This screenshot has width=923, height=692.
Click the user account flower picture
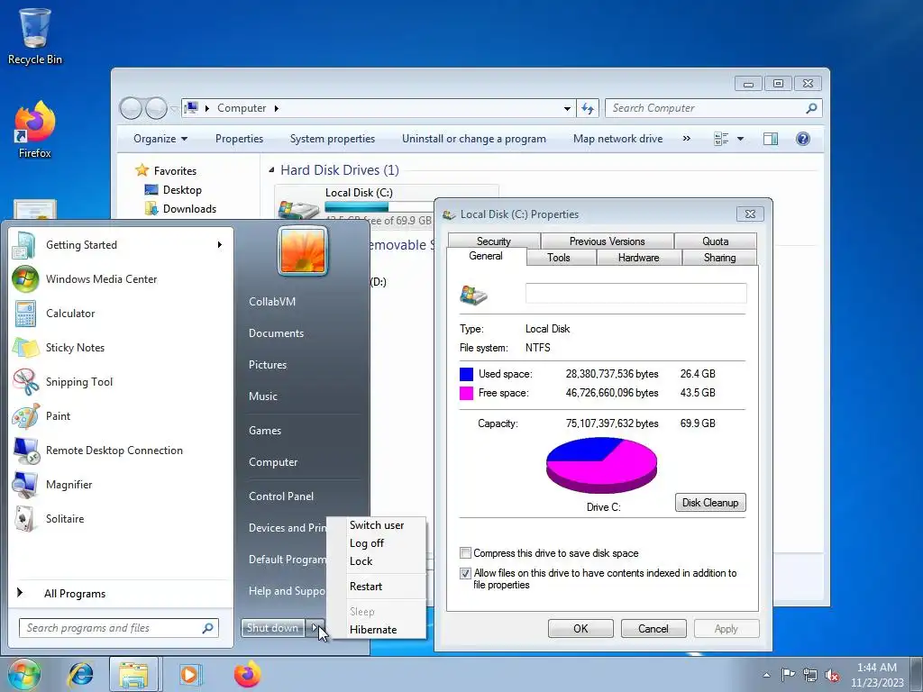[303, 250]
